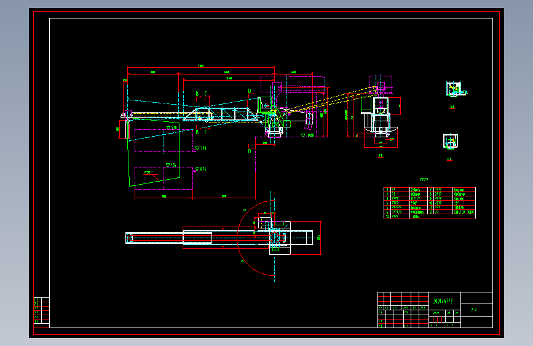Click the lower "B" section marker

coord(197,132)
